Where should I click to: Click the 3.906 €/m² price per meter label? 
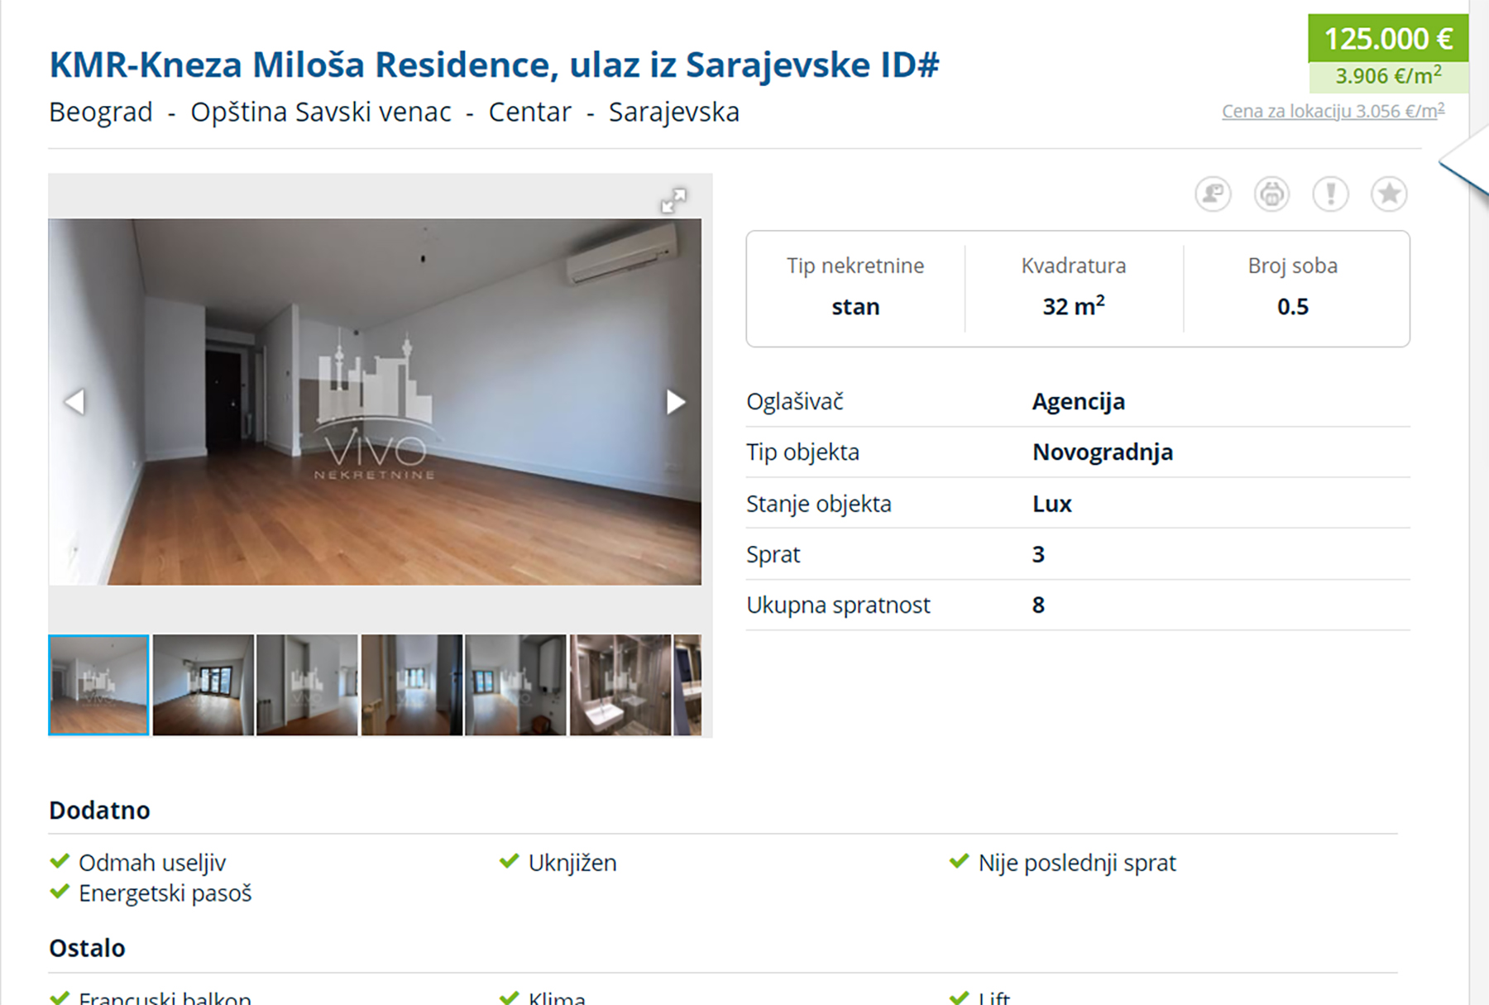coord(1388,77)
